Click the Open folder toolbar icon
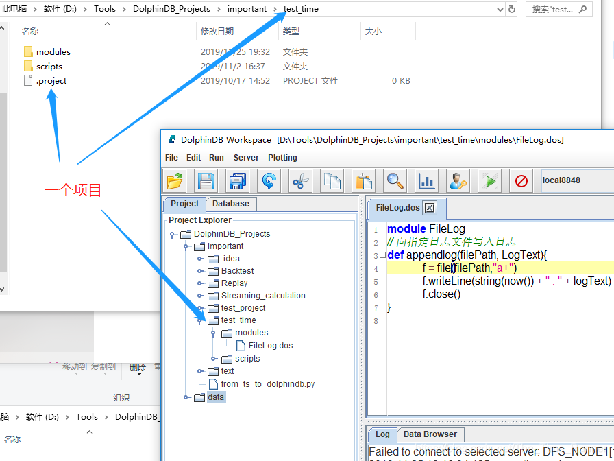Viewport: 614px width, 461px height. pos(175,181)
